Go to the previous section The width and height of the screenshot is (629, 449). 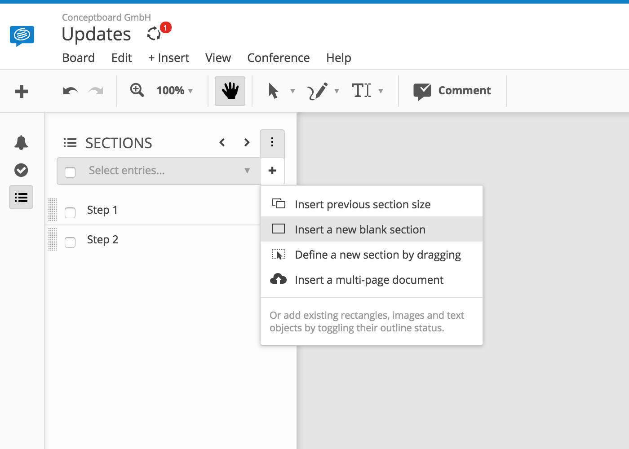pos(222,142)
